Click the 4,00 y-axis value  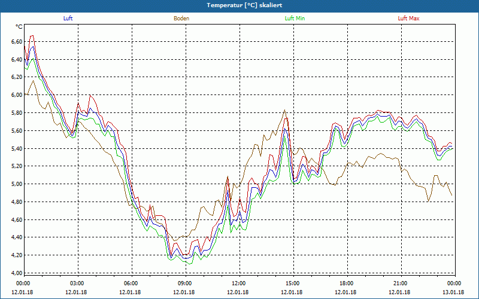click(x=17, y=273)
